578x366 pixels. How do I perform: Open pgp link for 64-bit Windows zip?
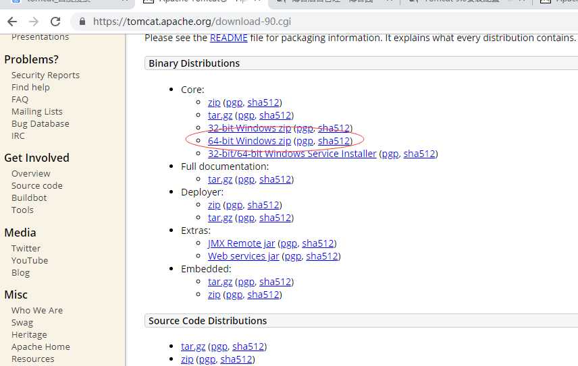point(305,141)
